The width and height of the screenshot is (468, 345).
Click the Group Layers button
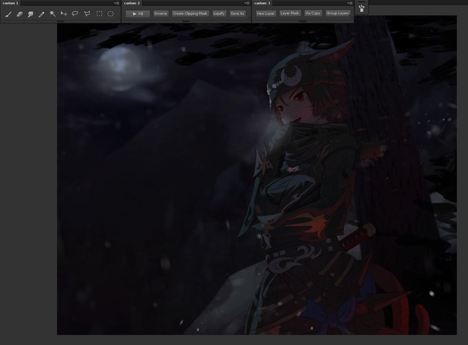click(337, 14)
